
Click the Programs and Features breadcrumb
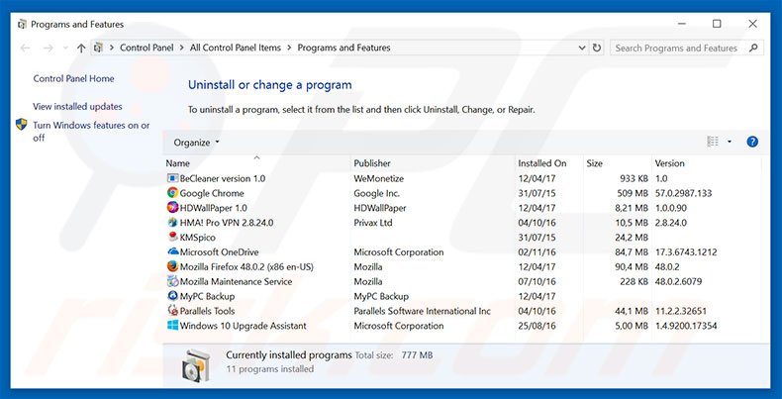click(x=343, y=48)
